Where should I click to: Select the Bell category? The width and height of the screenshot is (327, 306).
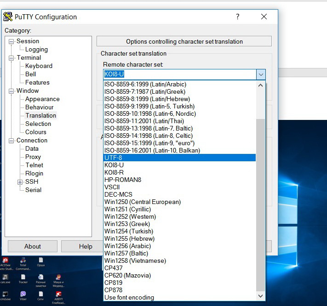(30, 74)
